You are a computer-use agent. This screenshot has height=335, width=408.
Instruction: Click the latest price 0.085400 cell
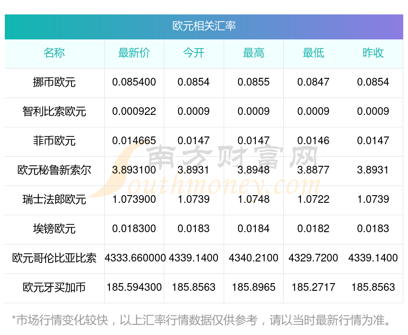pos(134,82)
